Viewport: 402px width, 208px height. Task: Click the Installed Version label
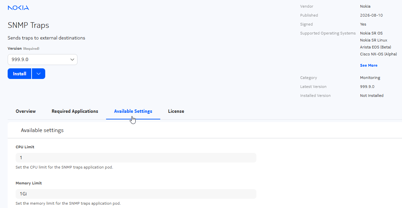click(316, 96)
